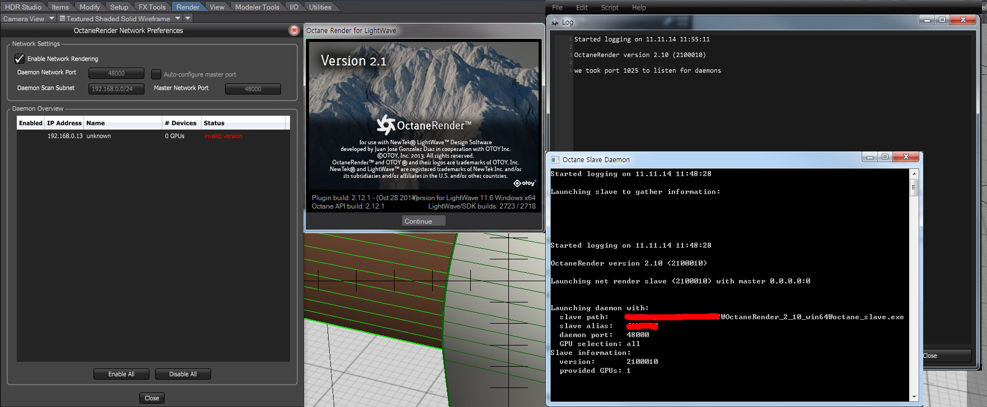Click the Slave Daemon scrollbar thumb
This screenshot has height=407, width=987.
click(914, 187)
